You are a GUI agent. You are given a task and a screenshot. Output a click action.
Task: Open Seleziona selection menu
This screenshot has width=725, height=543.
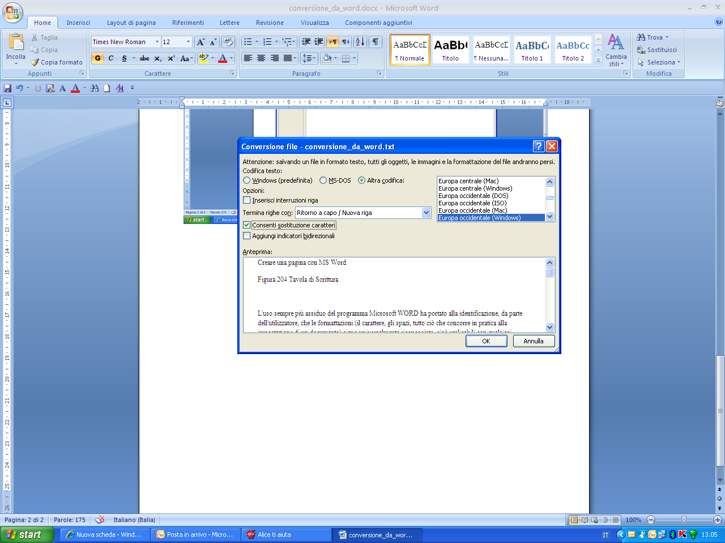(659, 62)
